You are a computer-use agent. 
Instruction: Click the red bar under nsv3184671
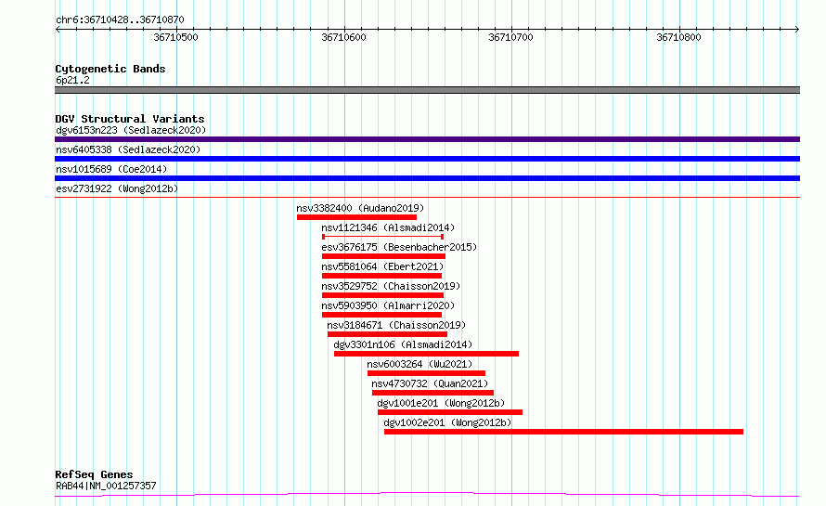pyautogui.click(x=387, y=334)
